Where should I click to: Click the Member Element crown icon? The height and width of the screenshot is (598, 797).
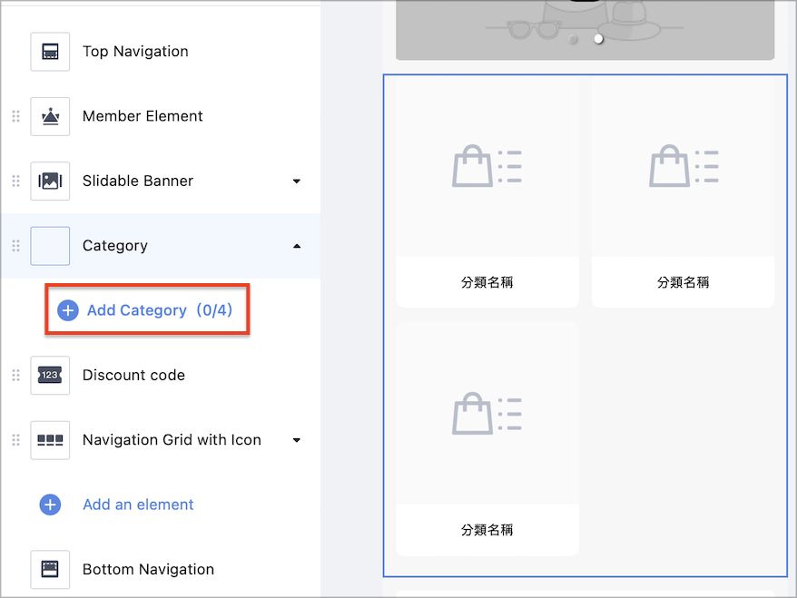tap(50, 116)
